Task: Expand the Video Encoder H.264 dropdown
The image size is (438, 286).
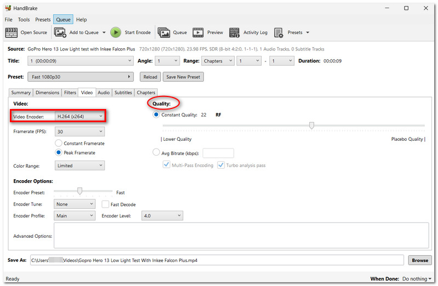Action: (79, 116)
